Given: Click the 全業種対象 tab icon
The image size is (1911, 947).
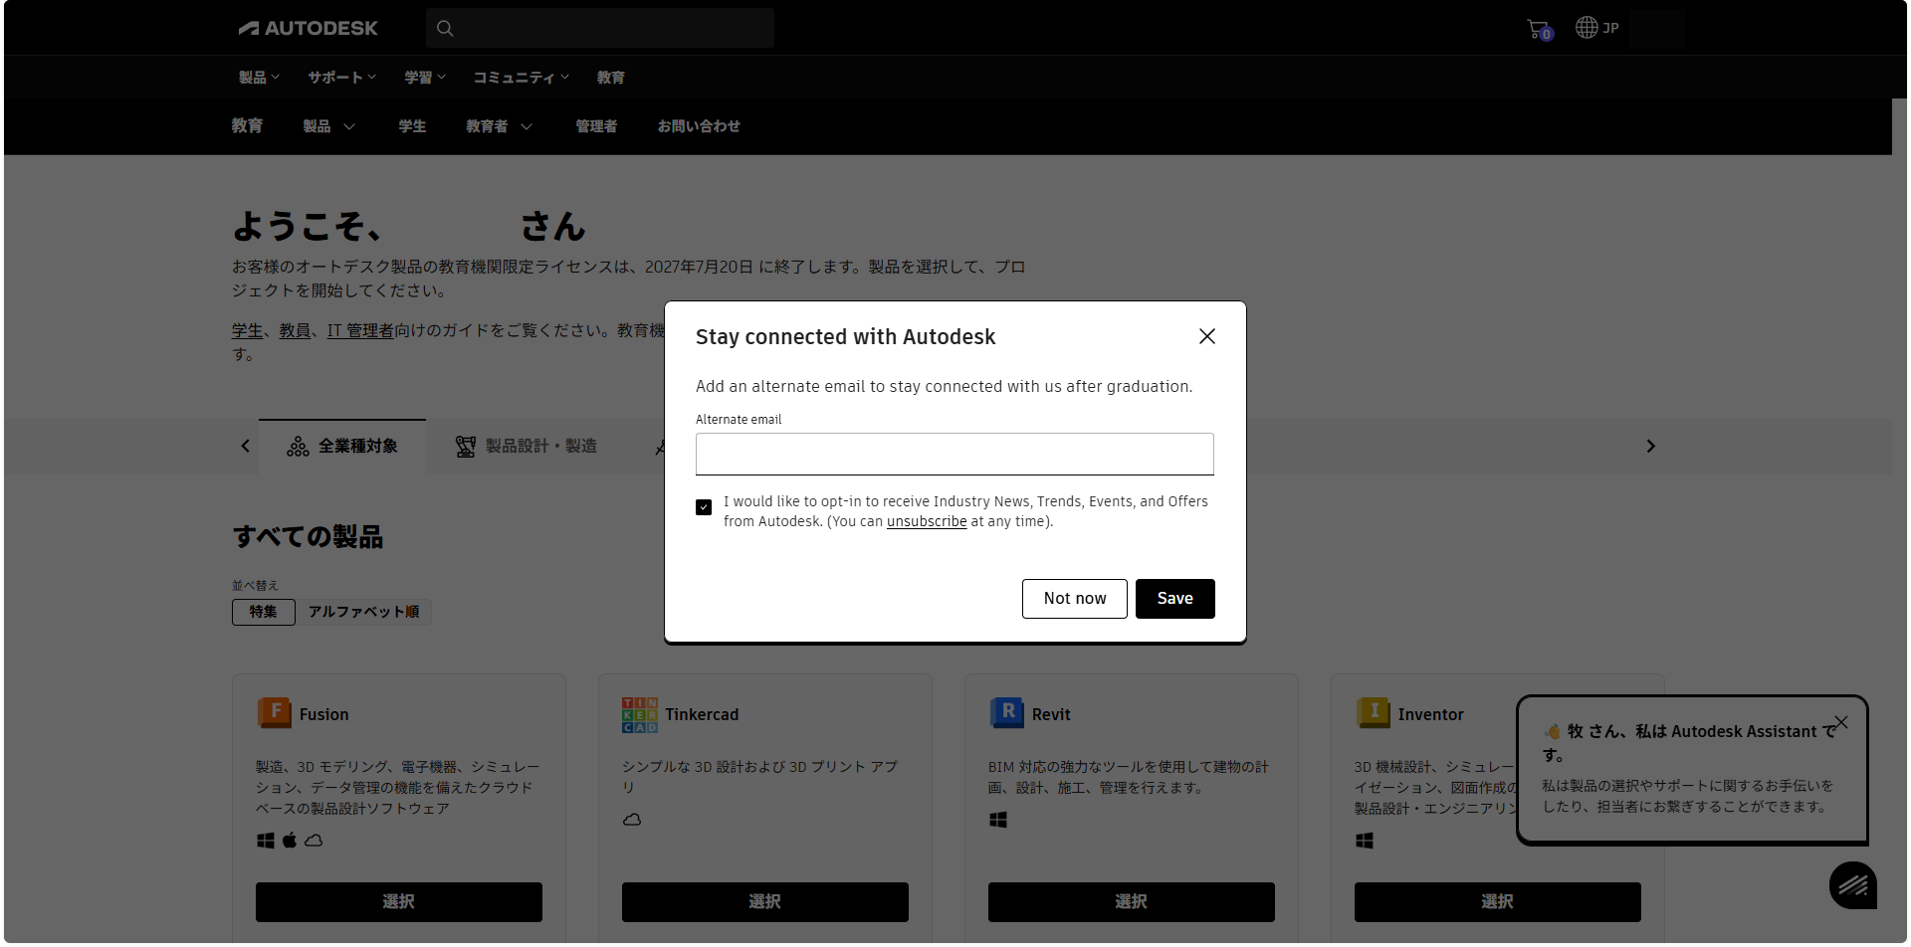Looking at the screenshot, I should coord(298,447).
